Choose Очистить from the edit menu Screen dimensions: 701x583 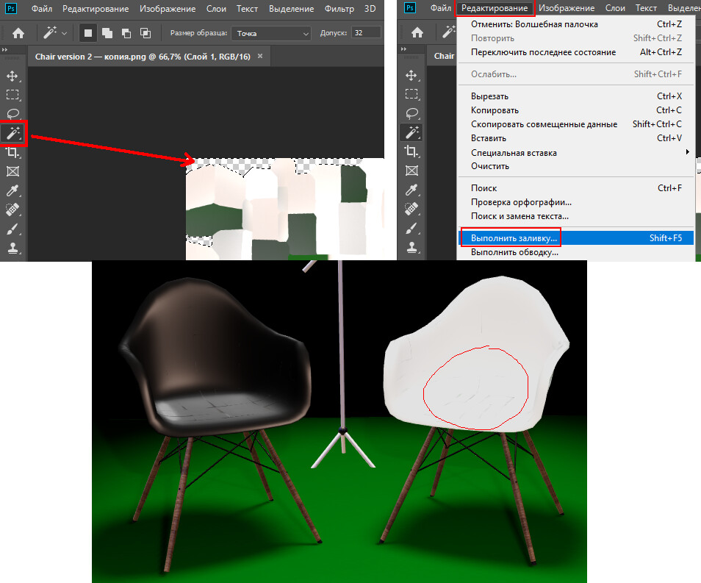576,166
